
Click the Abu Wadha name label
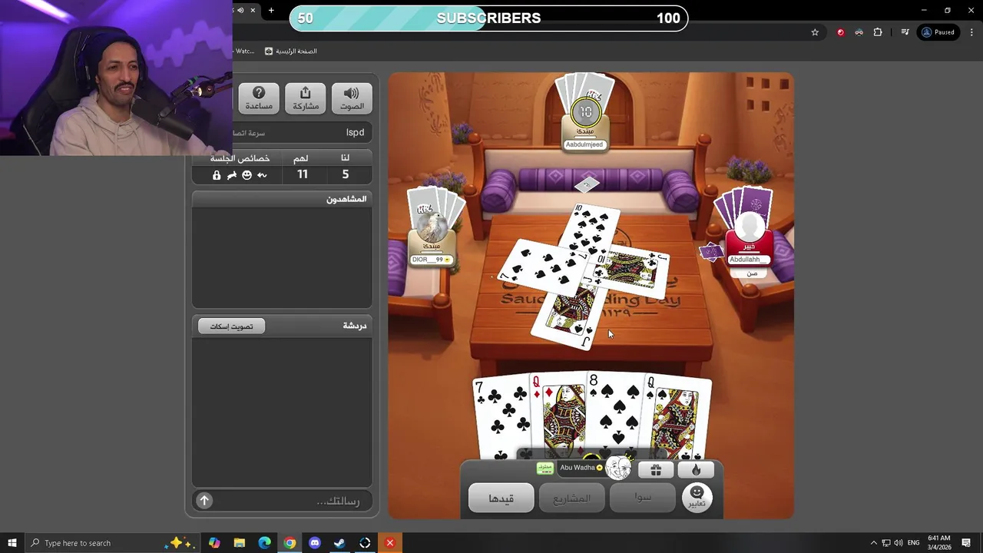tap(578, 467)
